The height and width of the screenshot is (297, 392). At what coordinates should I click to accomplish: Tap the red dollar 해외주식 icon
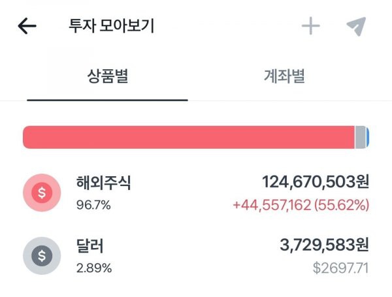42,193
